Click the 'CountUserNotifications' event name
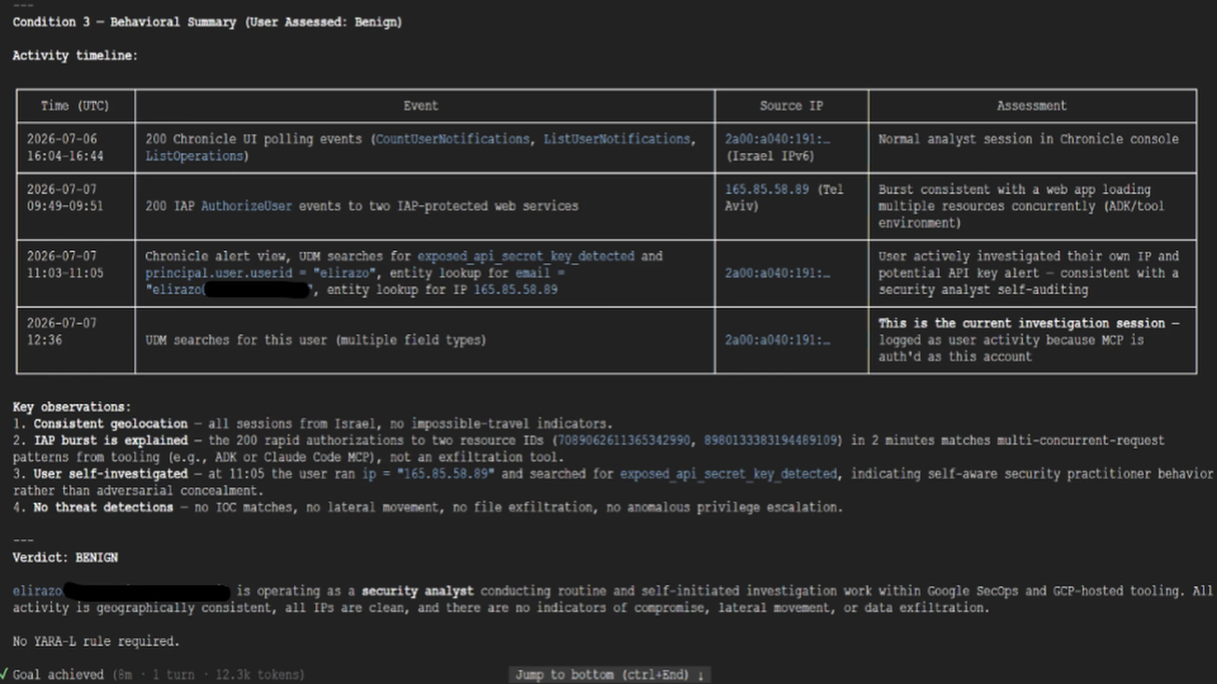Screen dimensions: 1217x684 coord(452,139)
